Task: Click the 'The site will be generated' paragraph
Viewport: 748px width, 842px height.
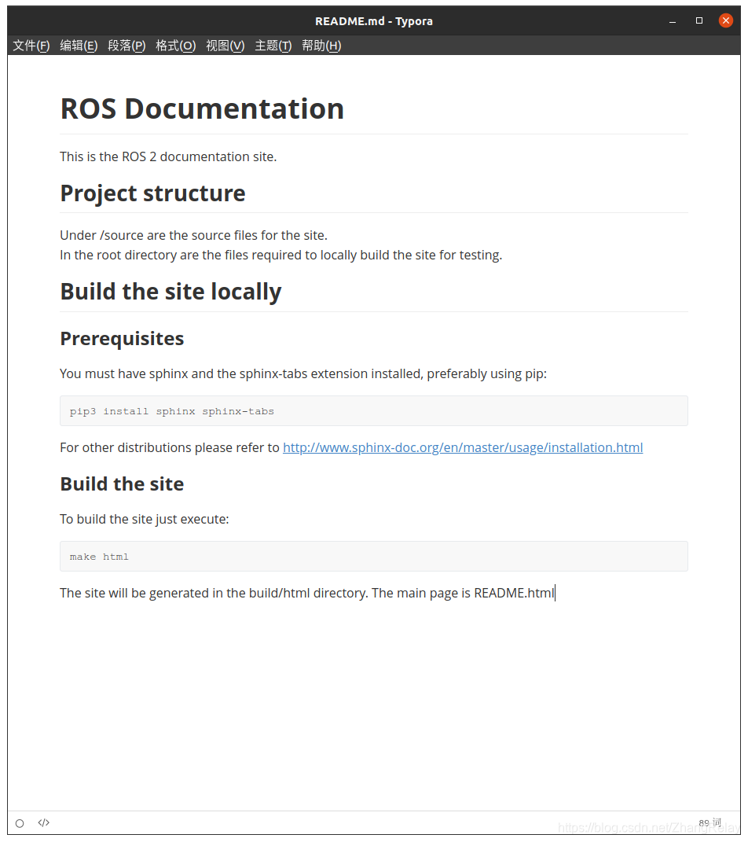Action: click(x=307, y=593)
